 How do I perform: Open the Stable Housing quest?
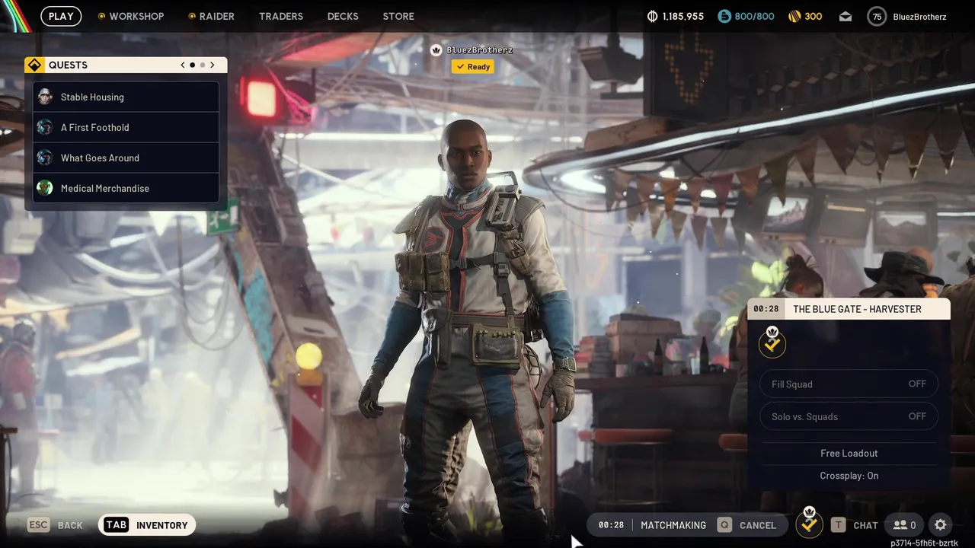point(126,97)
